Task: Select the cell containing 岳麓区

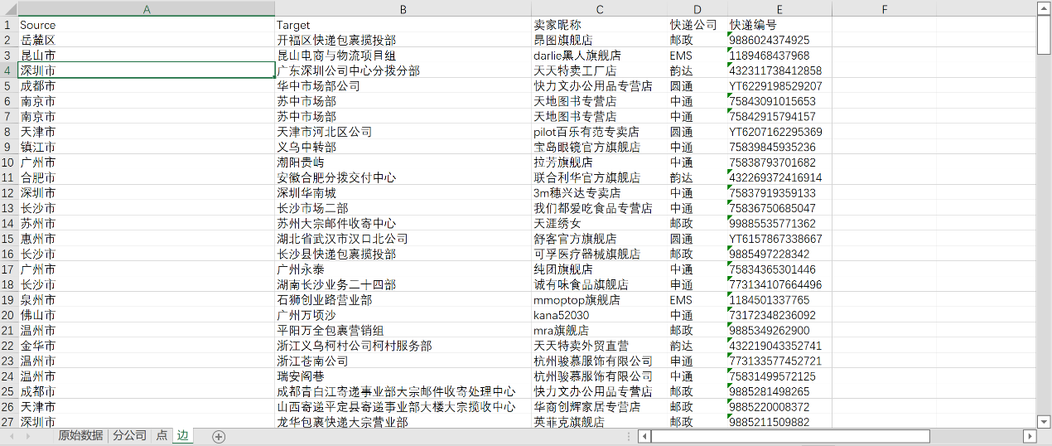Action: 147,40
